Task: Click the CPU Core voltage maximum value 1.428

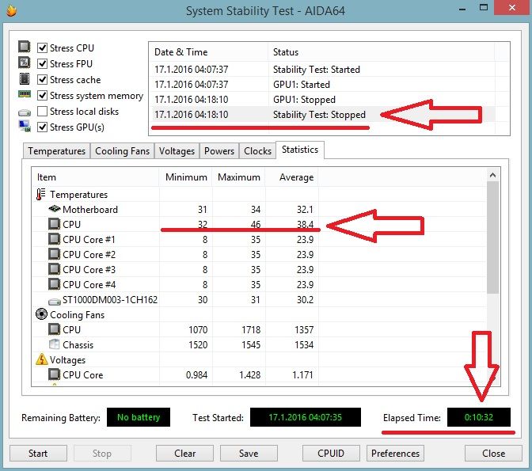Action: coord(250,374)
